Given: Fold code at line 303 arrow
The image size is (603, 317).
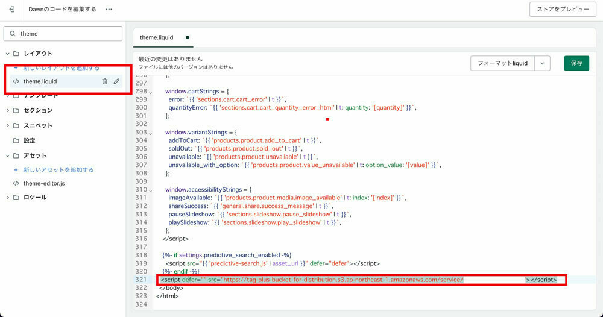Looking at the screenshot, I should click(150, 133).
